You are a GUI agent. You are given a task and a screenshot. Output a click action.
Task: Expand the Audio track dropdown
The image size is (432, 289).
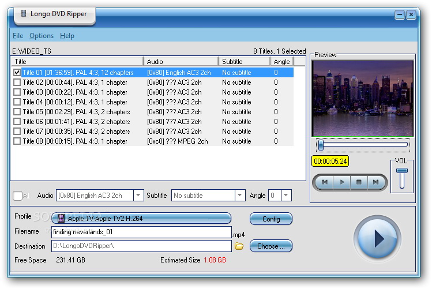138,196
